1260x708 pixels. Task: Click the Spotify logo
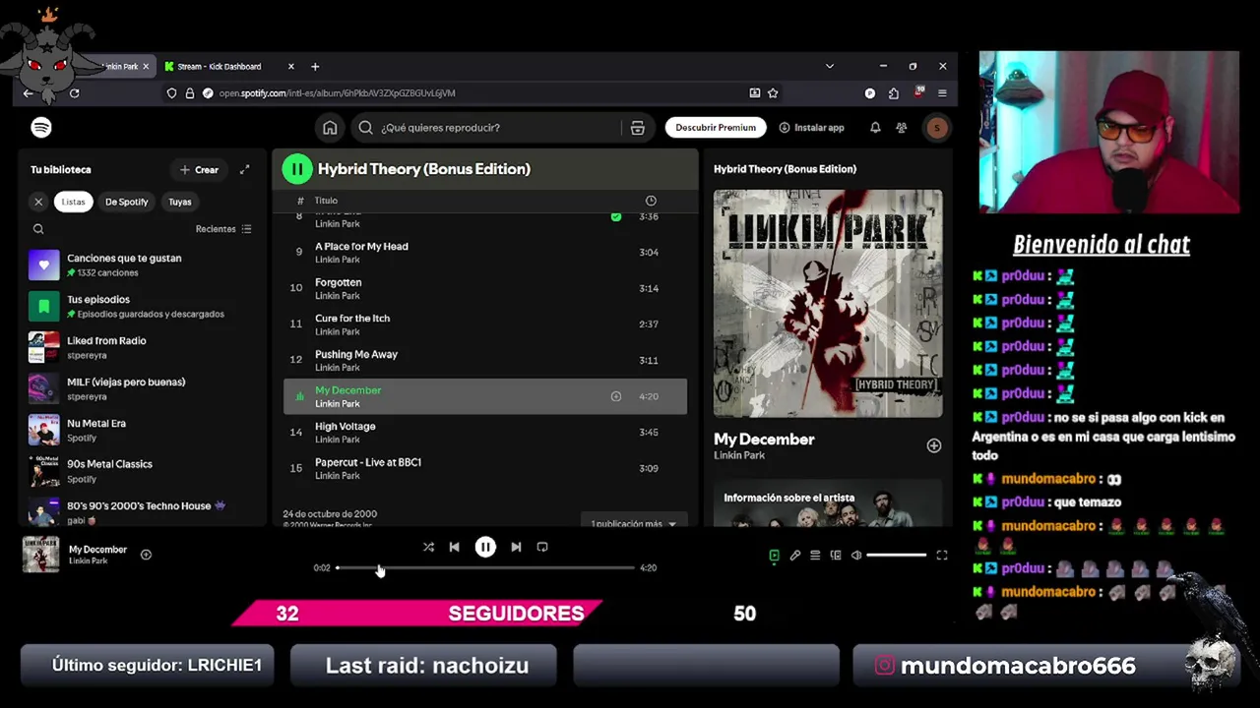pyautogui.click(x=41, y=127)
